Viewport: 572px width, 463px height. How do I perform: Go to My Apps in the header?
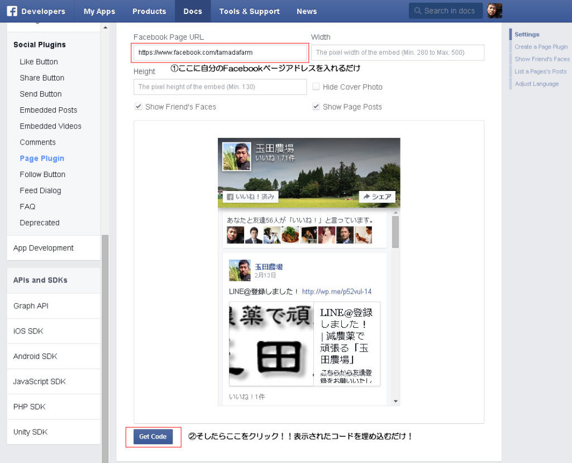[99, 11]
